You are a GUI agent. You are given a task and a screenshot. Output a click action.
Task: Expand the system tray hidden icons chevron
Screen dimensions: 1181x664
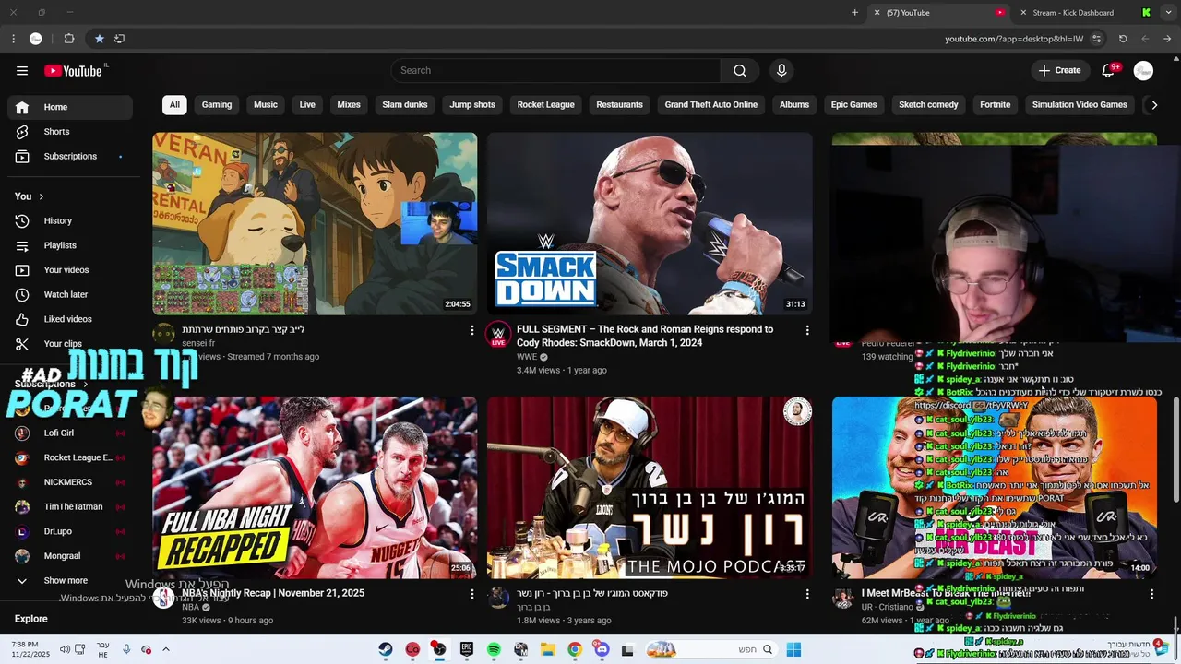point(166,649)
